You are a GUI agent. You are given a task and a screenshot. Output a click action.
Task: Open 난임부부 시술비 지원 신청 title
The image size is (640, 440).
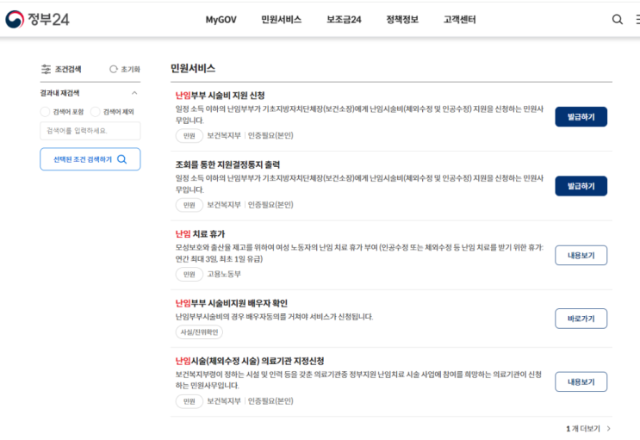pos(220,96)
